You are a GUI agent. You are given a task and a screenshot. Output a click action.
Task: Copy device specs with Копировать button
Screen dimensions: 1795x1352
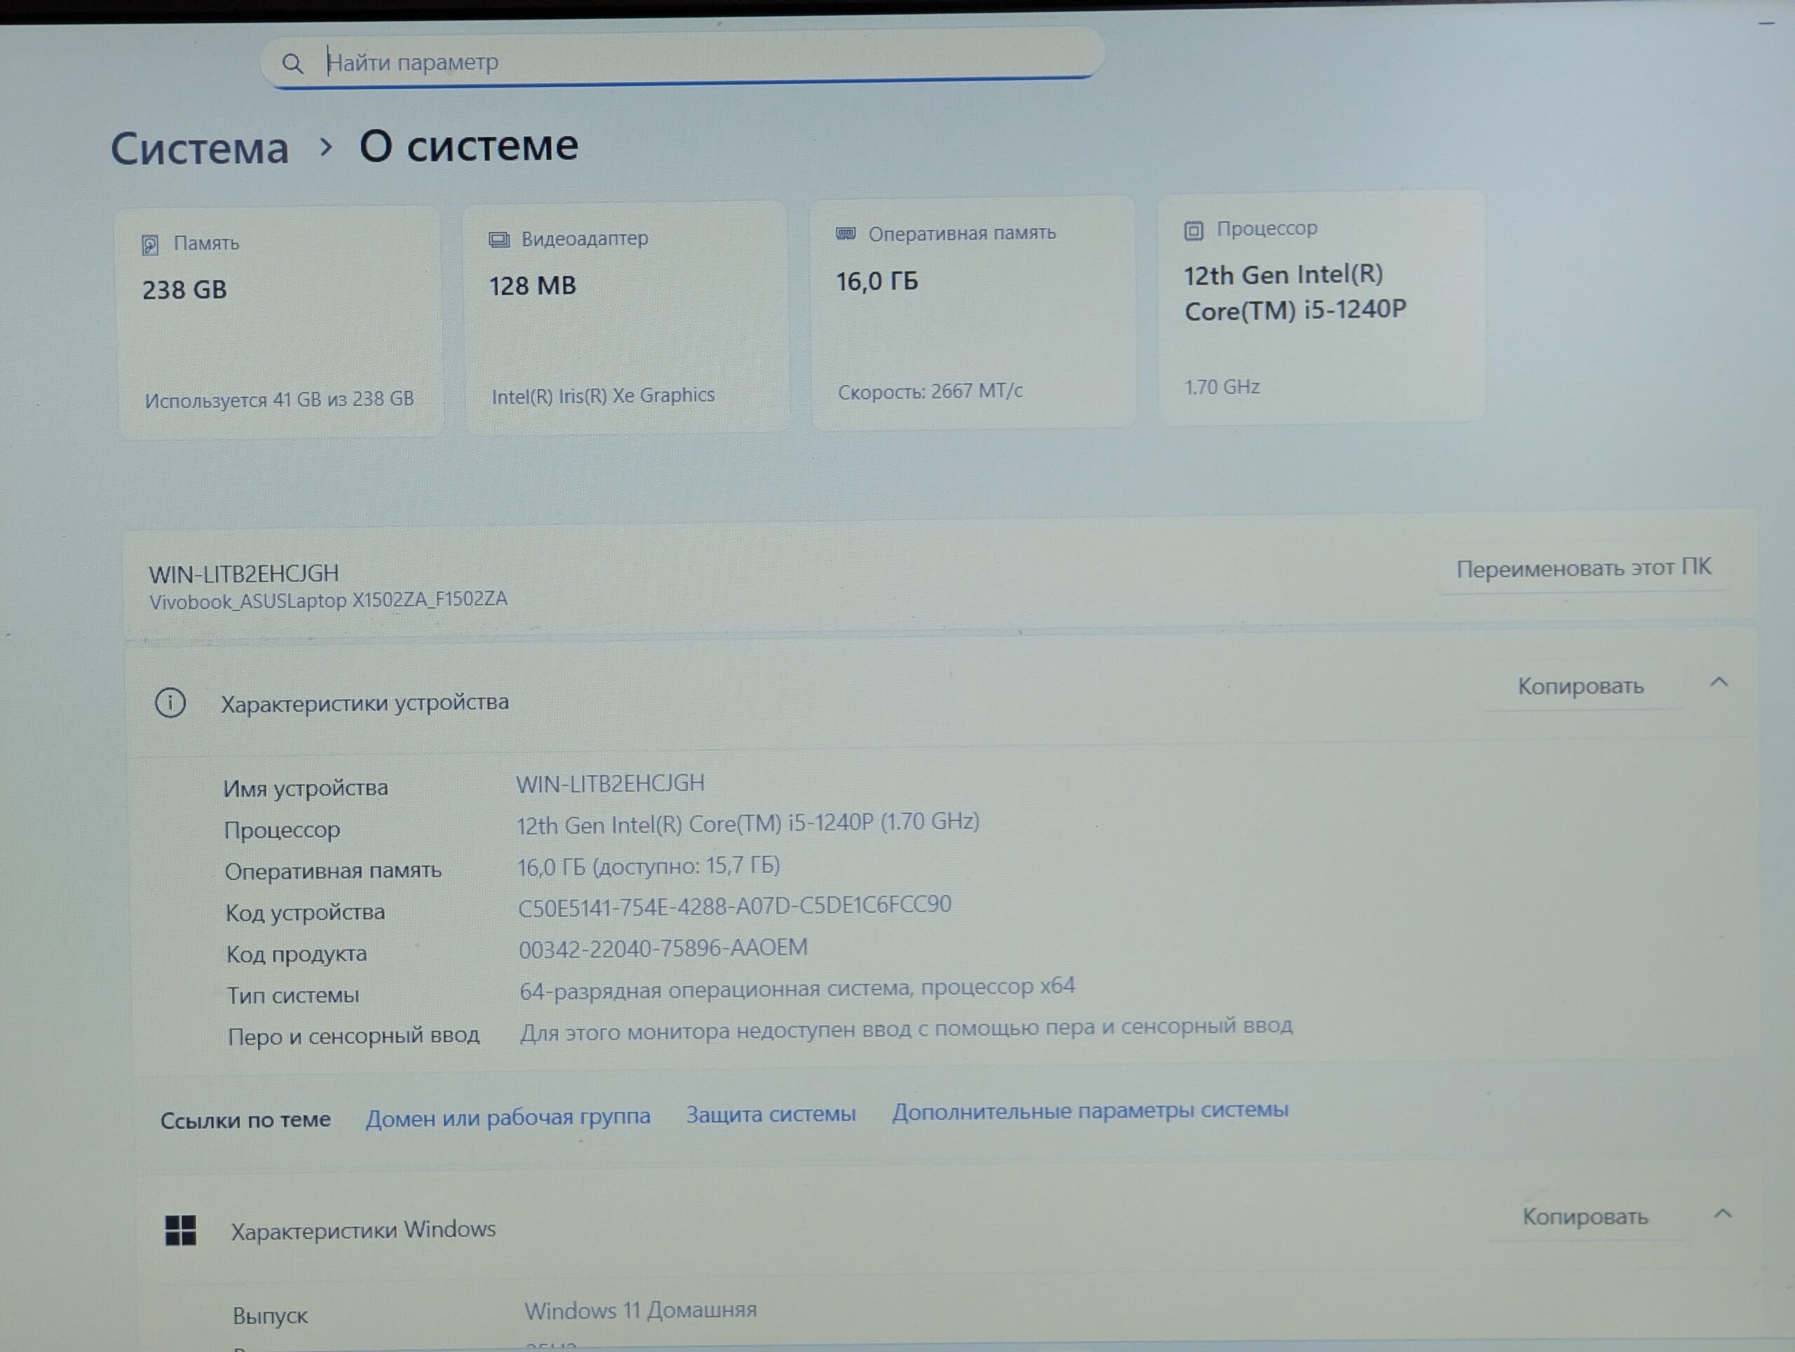click(1580, 687)
